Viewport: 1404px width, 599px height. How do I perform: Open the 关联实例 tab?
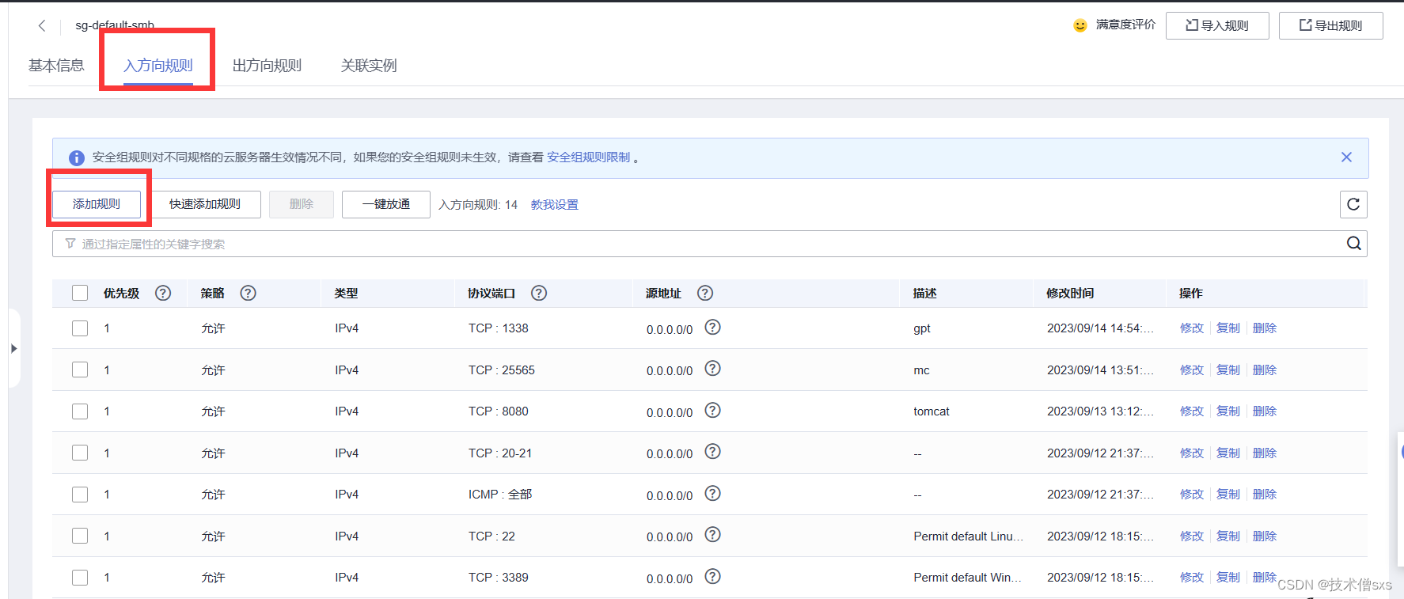[369, 66]
